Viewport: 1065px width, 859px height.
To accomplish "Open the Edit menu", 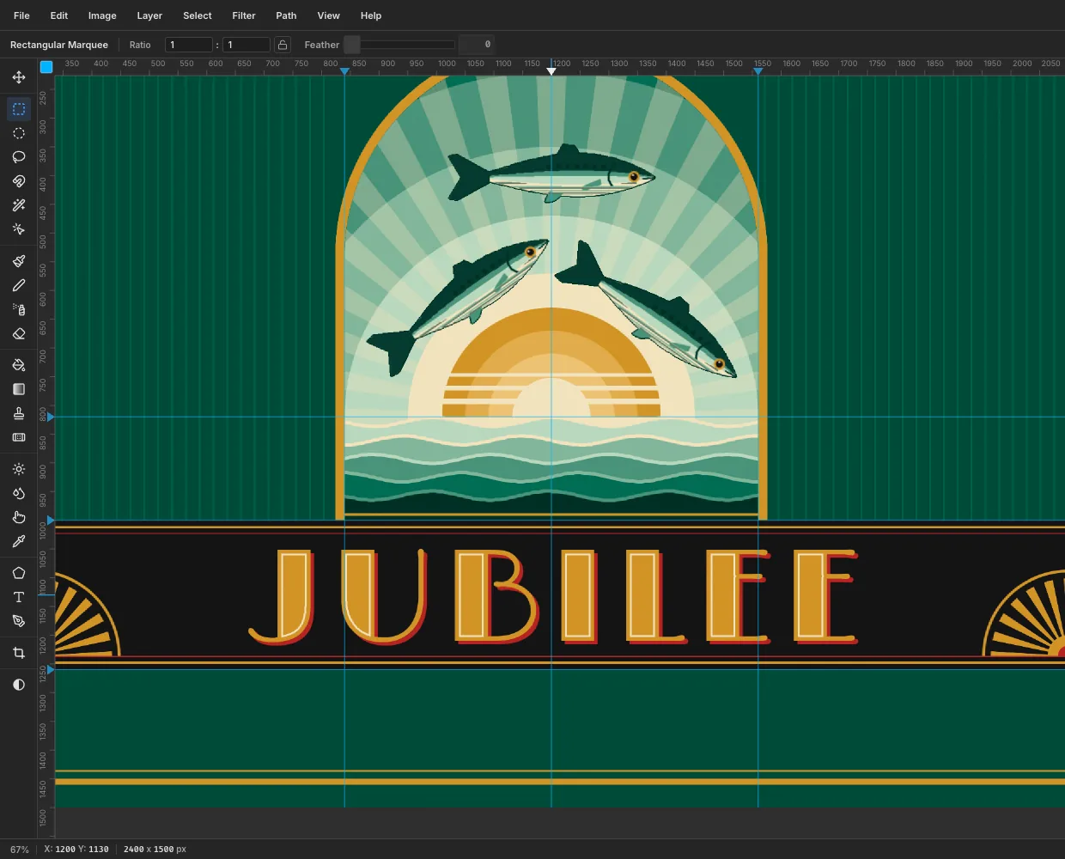I will (x=59, y=15).
